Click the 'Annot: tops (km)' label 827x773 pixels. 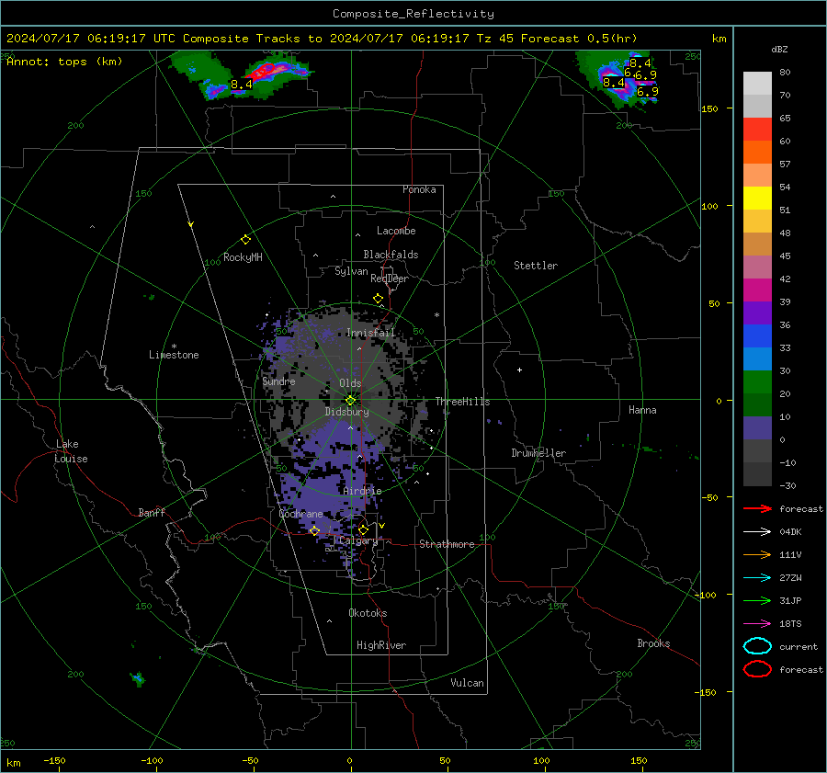click(64, 62)
